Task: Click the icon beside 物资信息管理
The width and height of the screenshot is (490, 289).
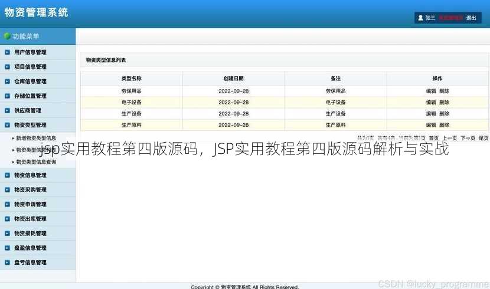Action: 7,175
